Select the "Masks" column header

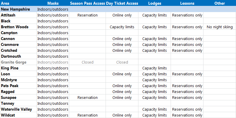point(53,3)
